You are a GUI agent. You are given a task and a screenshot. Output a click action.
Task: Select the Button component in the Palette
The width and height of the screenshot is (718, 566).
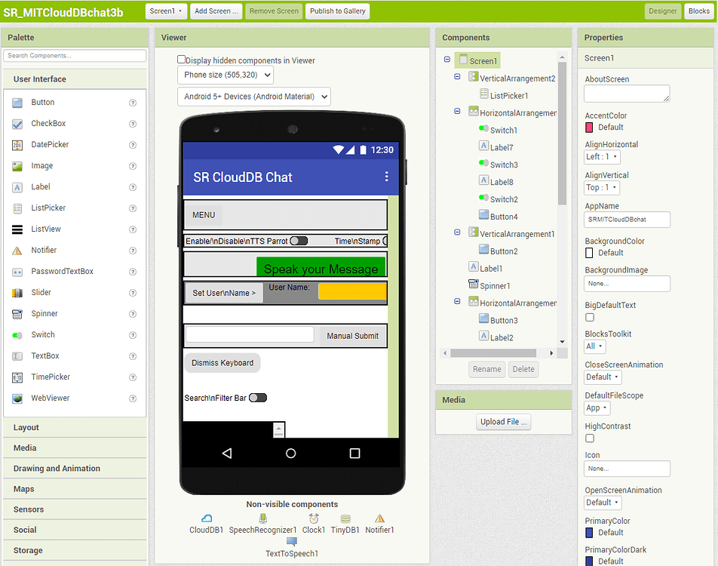coord(44,102)
